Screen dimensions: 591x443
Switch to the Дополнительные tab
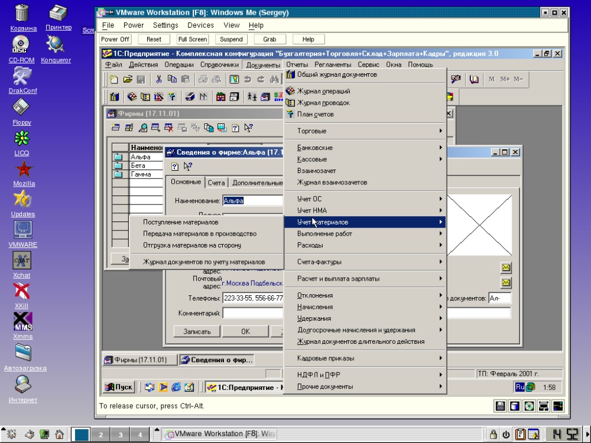coord(257,183)
